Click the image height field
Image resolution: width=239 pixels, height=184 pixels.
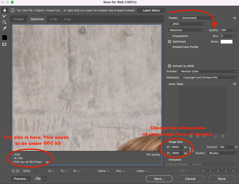[x=177, y=153]
